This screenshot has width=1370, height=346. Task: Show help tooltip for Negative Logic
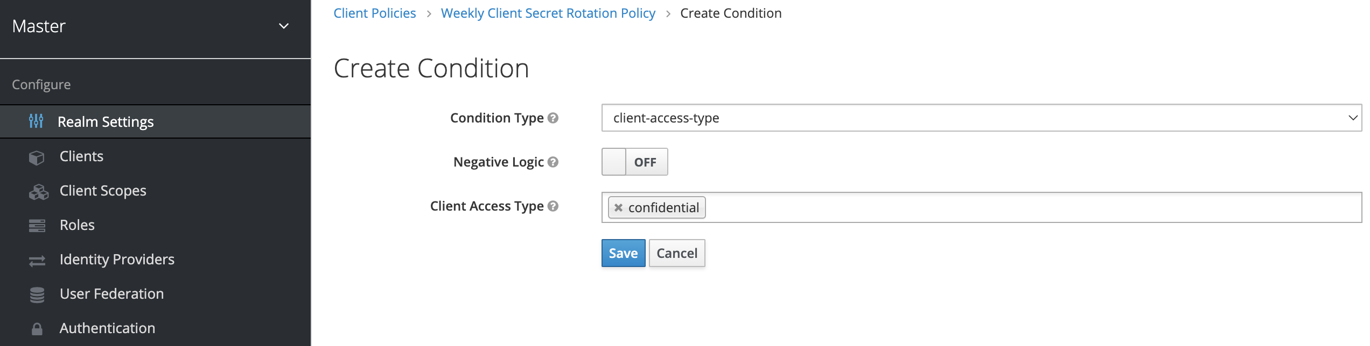[x=553, y=162]
